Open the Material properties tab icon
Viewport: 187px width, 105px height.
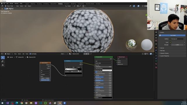[156, 64]
